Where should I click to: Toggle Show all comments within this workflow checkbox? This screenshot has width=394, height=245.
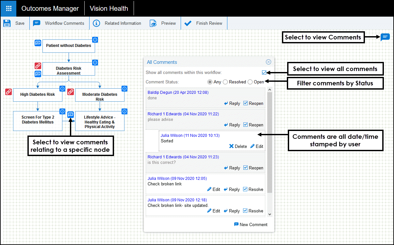[x=264, y=72]
